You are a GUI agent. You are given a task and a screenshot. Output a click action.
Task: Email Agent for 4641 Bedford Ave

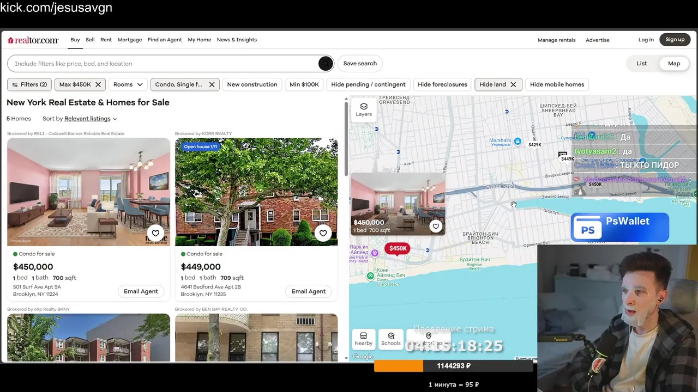pyautogui.click(x=309, y=291)
